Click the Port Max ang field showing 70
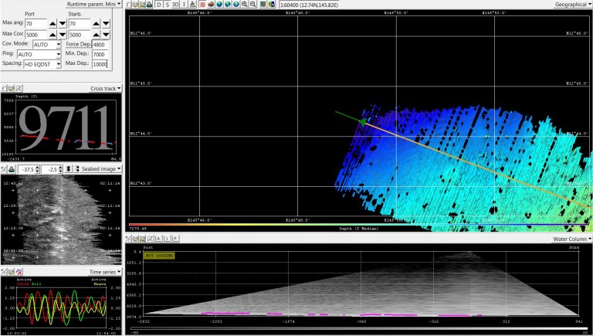Image resolution: width=593 pixels, height=336 pixels. pyautogui.click(x=36, y=24)
